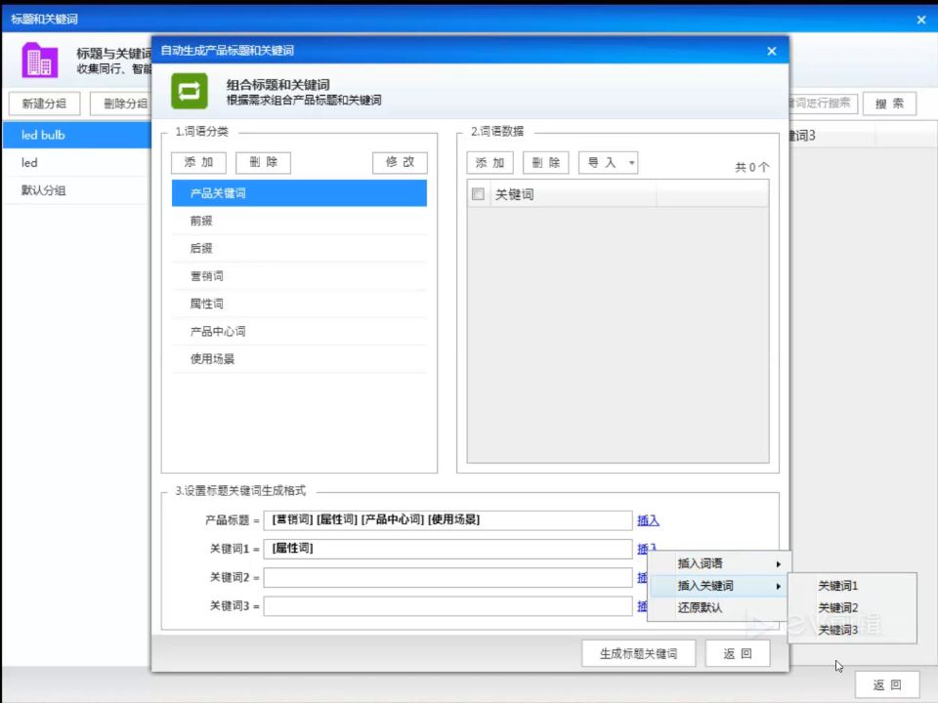
Task: Click the 关键词1 format field
Action: click(448, 549)
